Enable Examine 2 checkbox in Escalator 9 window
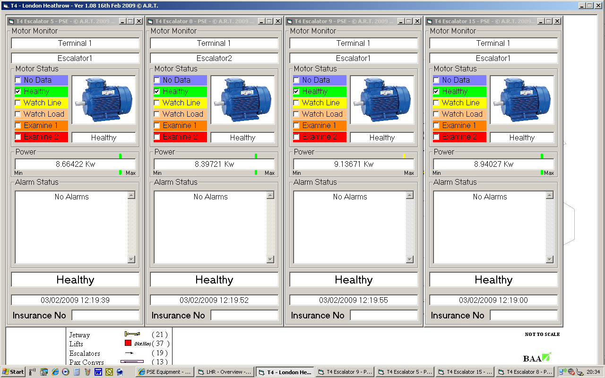 296,137
